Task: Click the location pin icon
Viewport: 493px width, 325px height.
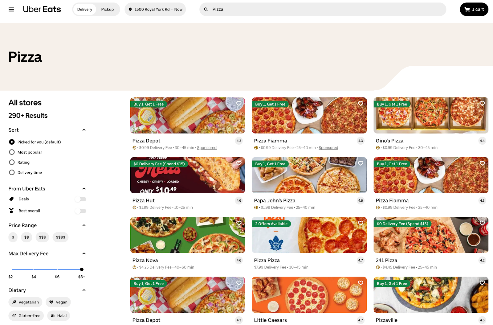Action: click(x=130, y=9)
